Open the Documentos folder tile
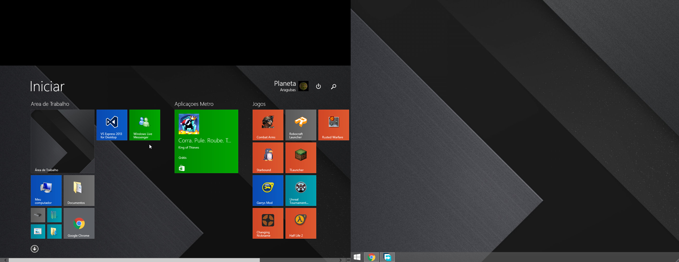Screen dimensions: 679x262 coord(79,191)
